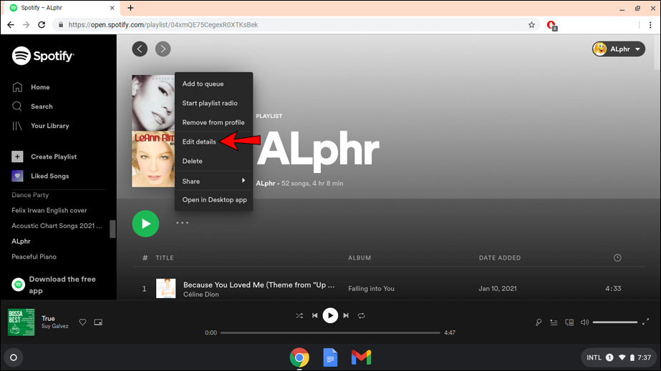
Task: Open the Peaceful Piano playlist
Action: click(x=34, y=257)
